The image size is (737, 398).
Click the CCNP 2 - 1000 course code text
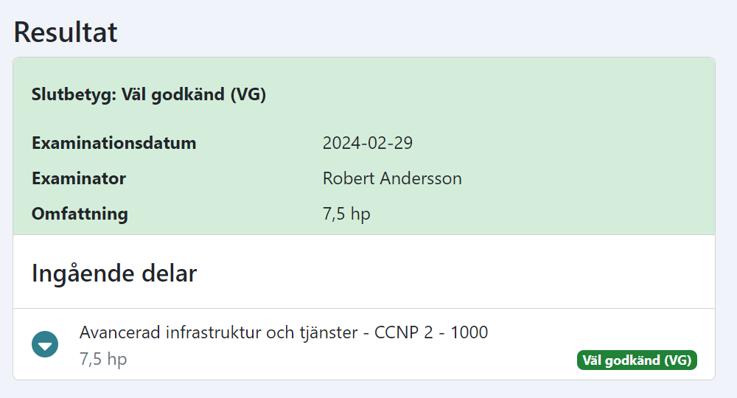(431, 332)
